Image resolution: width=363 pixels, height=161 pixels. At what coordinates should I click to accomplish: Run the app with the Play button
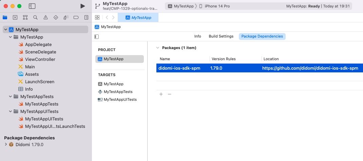pyautogui.click(x=82, y=6)
